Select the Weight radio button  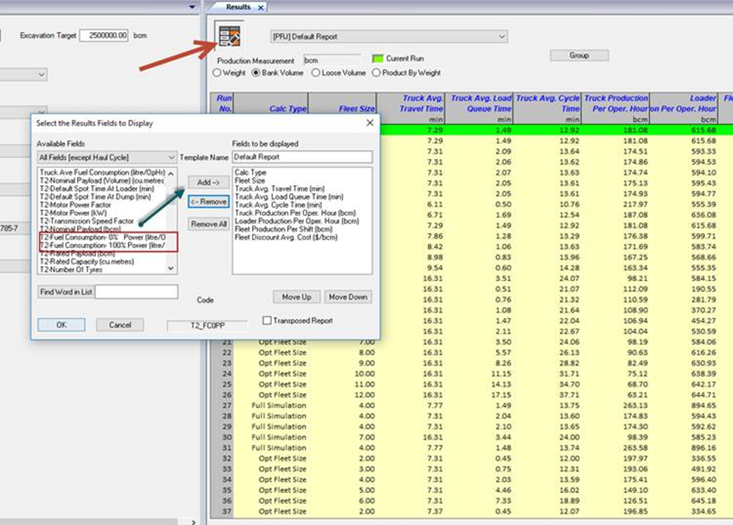point(217,73)
